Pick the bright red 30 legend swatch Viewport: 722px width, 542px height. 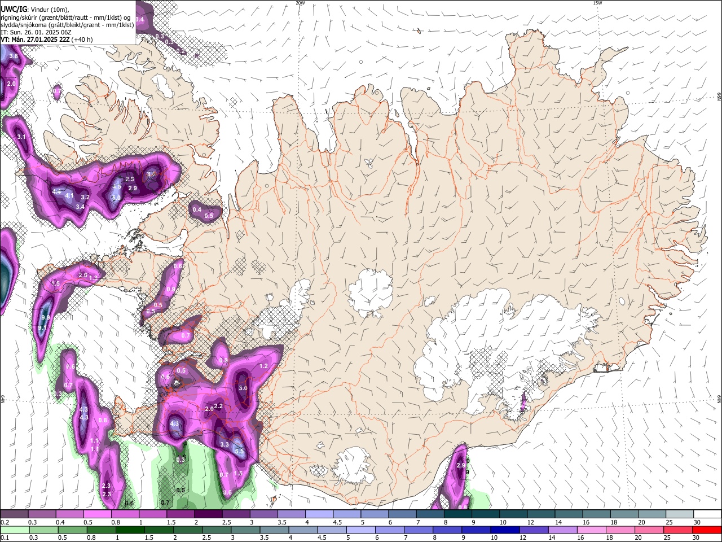coord(707,530)
